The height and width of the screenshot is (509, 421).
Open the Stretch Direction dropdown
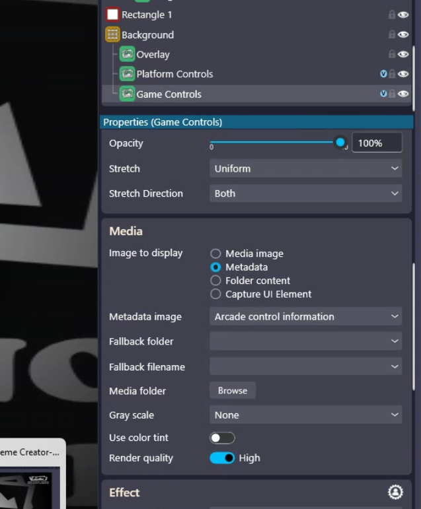[x=305, y=193]
